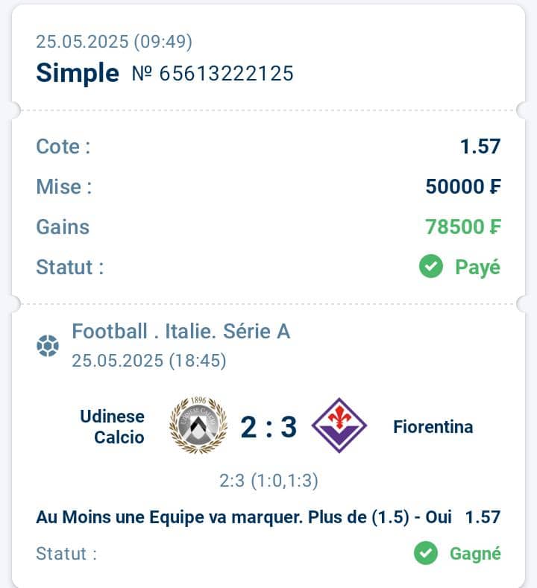Tap the Payé status label
This screenshot has width=537, height=588.
tap(478, 267)
